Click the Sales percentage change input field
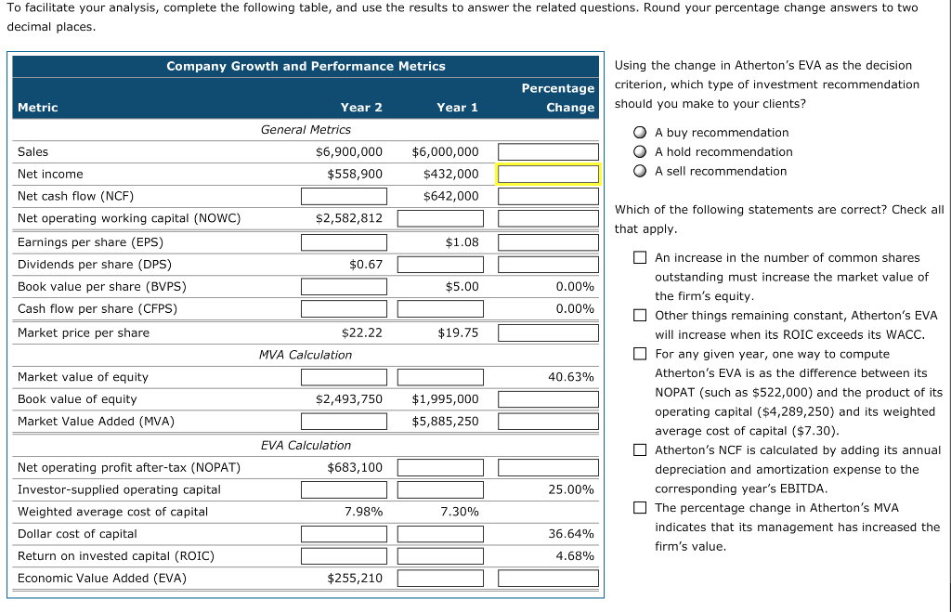 [x=548, y=151]
